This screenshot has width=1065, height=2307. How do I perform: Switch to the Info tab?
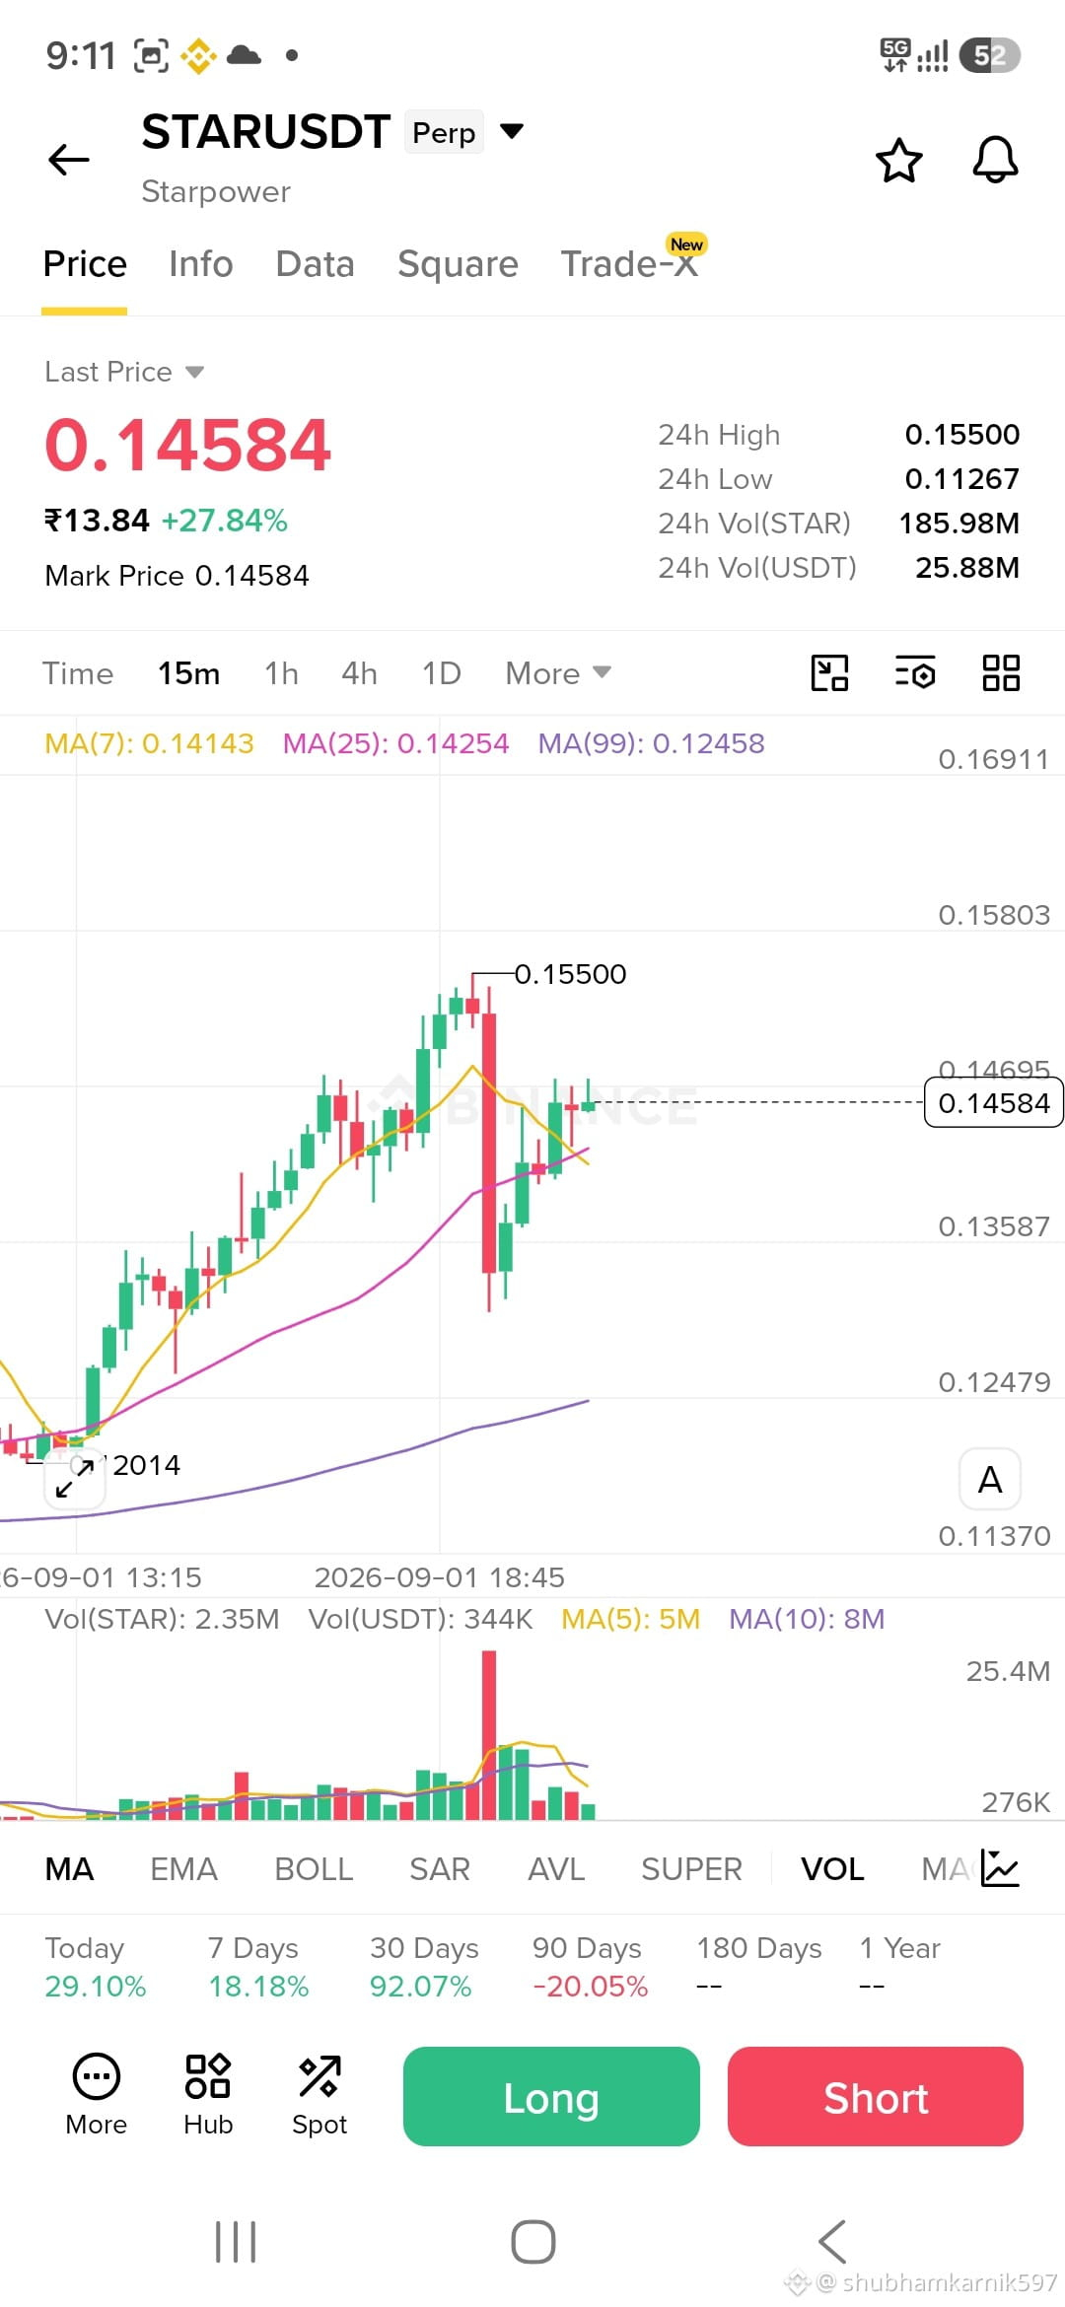click(200, 264)
